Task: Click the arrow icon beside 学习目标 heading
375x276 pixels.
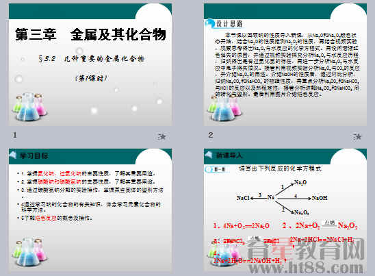Action: 13,155
